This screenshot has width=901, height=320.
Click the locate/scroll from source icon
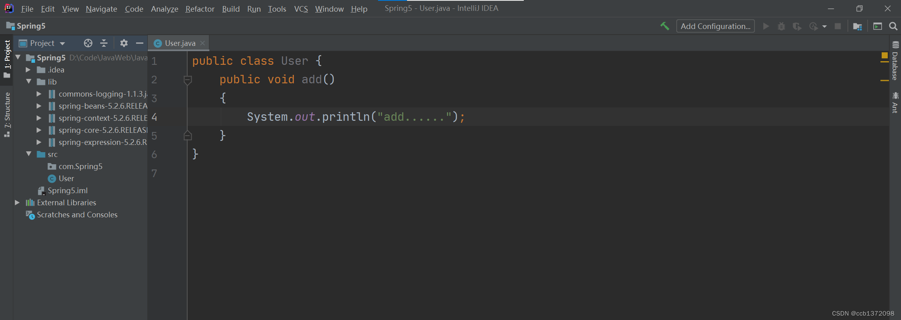point(88,43)
